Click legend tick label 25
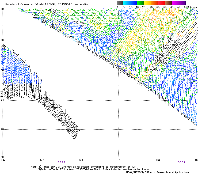Screen dimensions: 198x174 coord(151,7)
